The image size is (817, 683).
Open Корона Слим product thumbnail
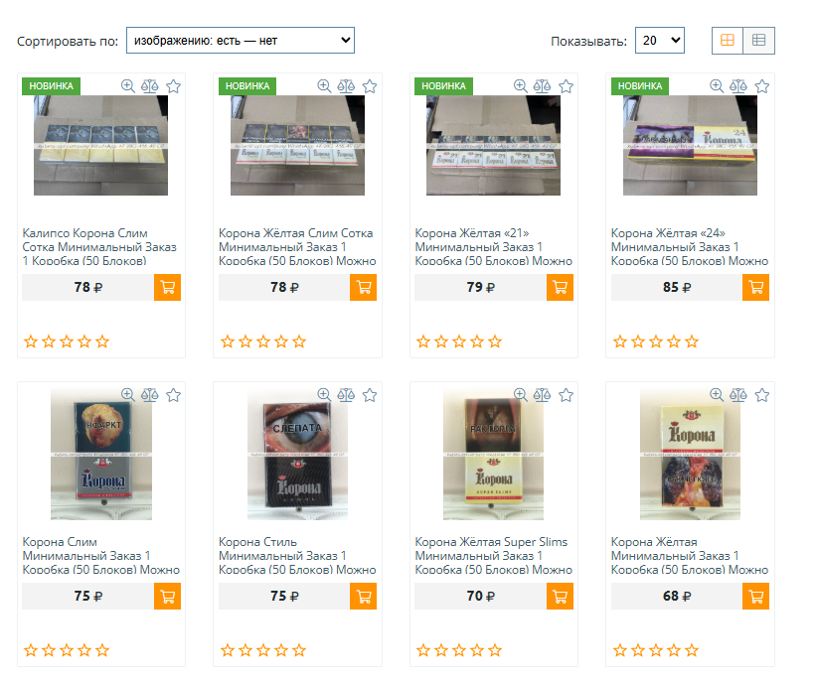(101, 454)
